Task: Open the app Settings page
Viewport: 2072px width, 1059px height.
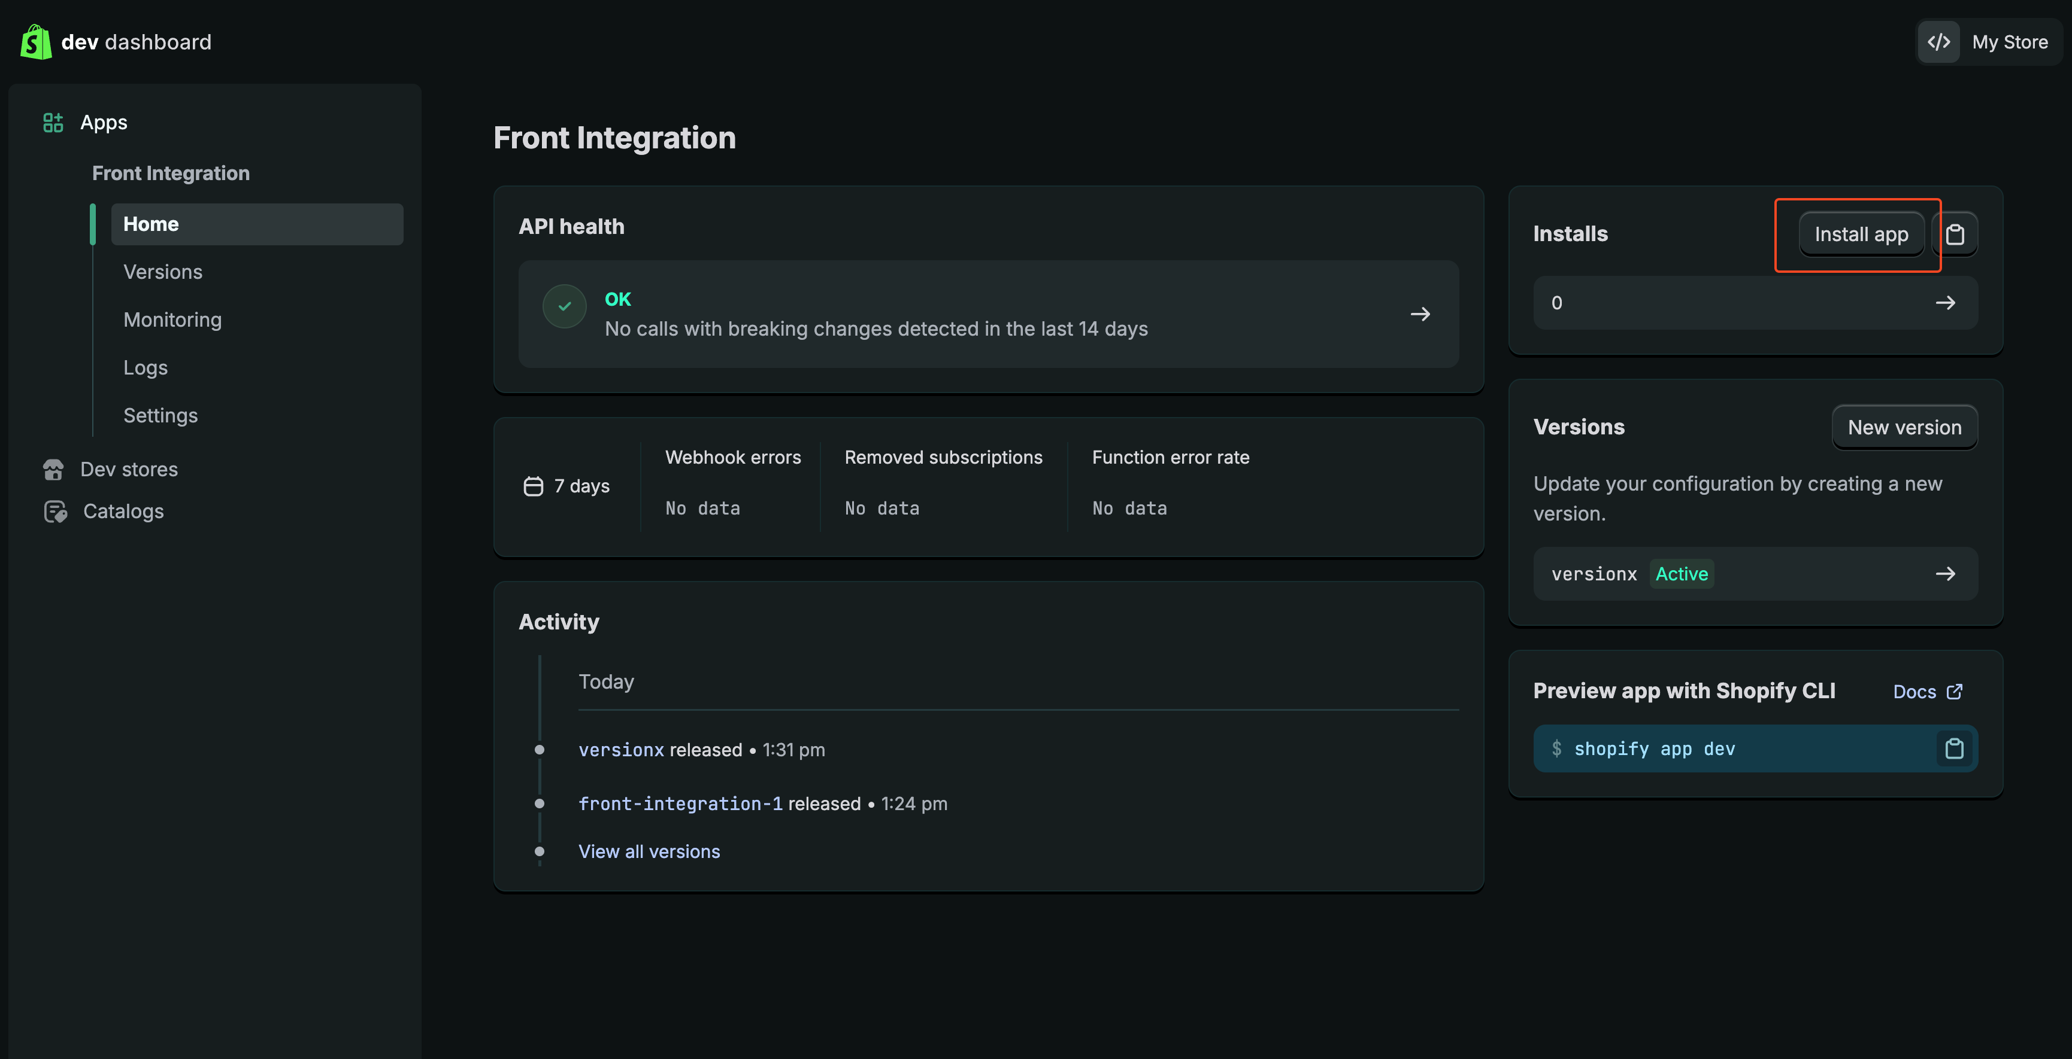Action: (x=160, y=415)
